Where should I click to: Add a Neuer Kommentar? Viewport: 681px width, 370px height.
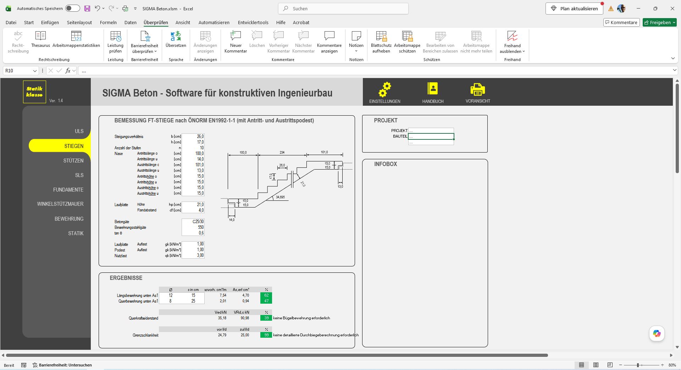(236, 42)
